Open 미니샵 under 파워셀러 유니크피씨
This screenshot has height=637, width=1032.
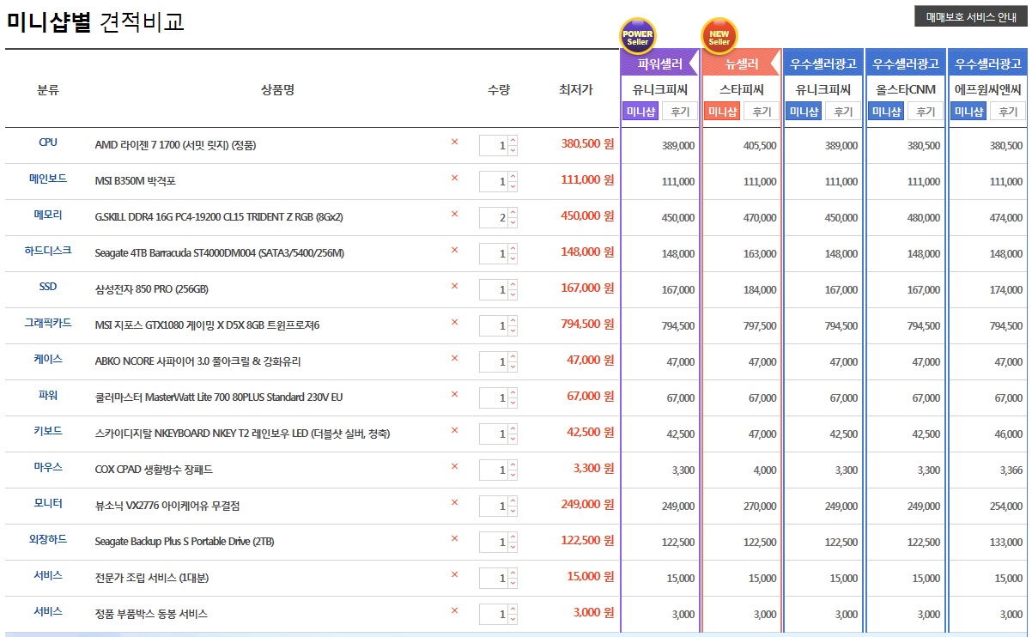(640, 112)
